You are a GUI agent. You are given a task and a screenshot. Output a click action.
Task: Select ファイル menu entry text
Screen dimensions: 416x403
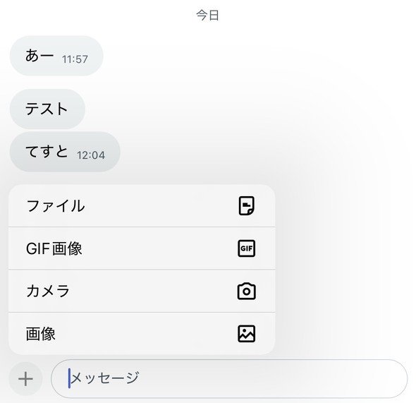[x=56, y=206]
